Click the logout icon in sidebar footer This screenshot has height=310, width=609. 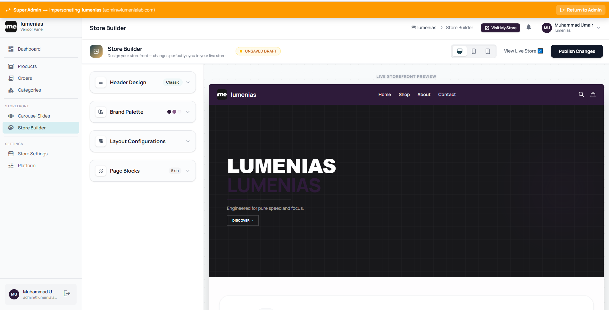click(67, 293)
